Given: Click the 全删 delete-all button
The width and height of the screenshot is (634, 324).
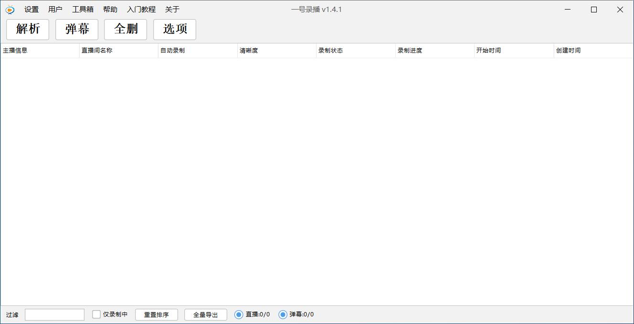Looking at the screenshot, I should 125,29.
